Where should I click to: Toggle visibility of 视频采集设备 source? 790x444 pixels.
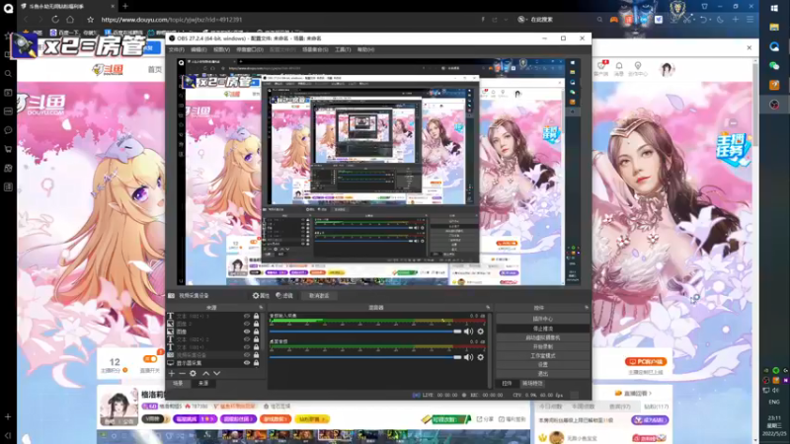(247, 355)
